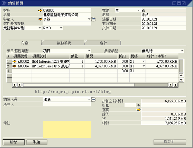Screen dimensions: 193x148
Task: Open A00002 item link arrow
Action: point(14,61)
